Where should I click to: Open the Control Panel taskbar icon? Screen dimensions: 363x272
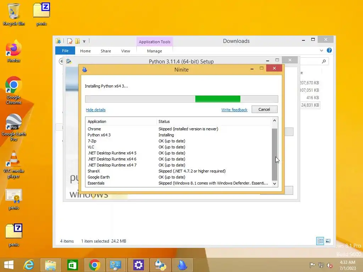click(116, 265)
